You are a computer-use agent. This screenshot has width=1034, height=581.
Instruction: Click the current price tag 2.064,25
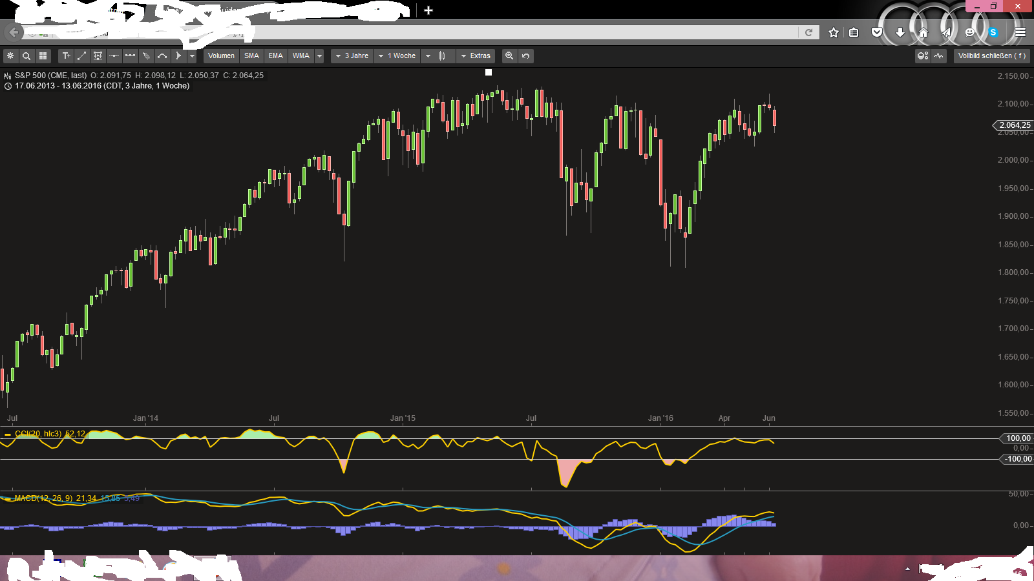1013,125
